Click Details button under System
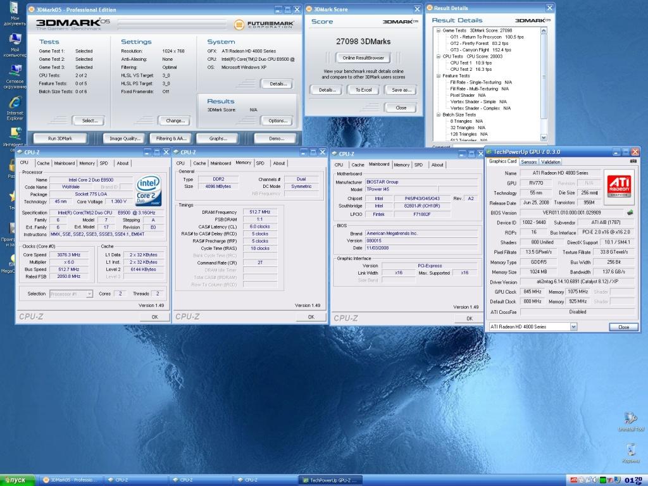This screenshot has height=486, width=648. click(x=277, y=84)
